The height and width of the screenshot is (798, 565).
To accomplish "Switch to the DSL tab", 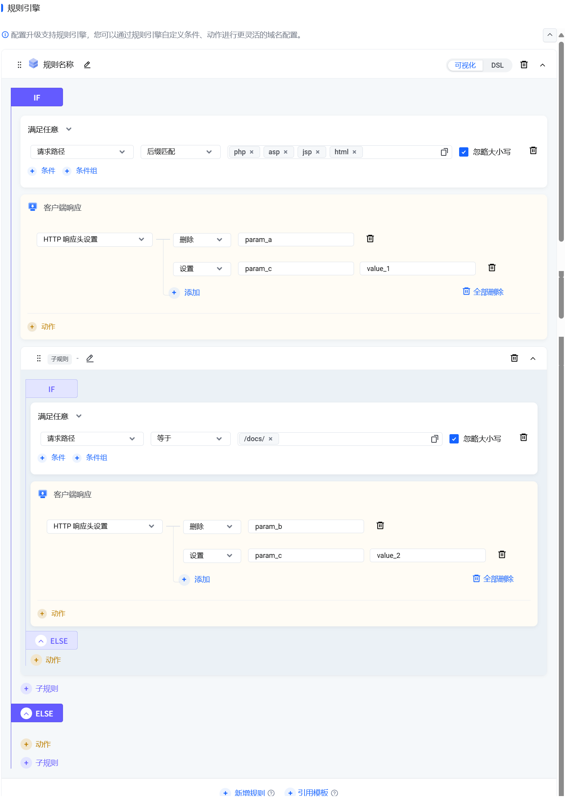I will [x=497, y=65].
